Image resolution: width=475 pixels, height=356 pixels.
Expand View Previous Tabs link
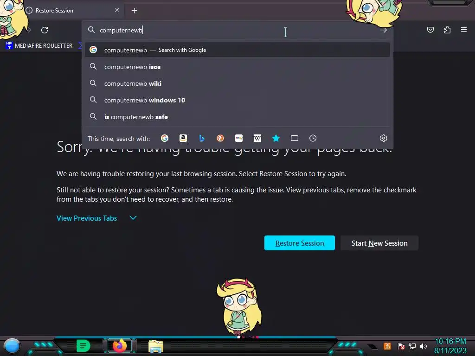tap(87, 218)
